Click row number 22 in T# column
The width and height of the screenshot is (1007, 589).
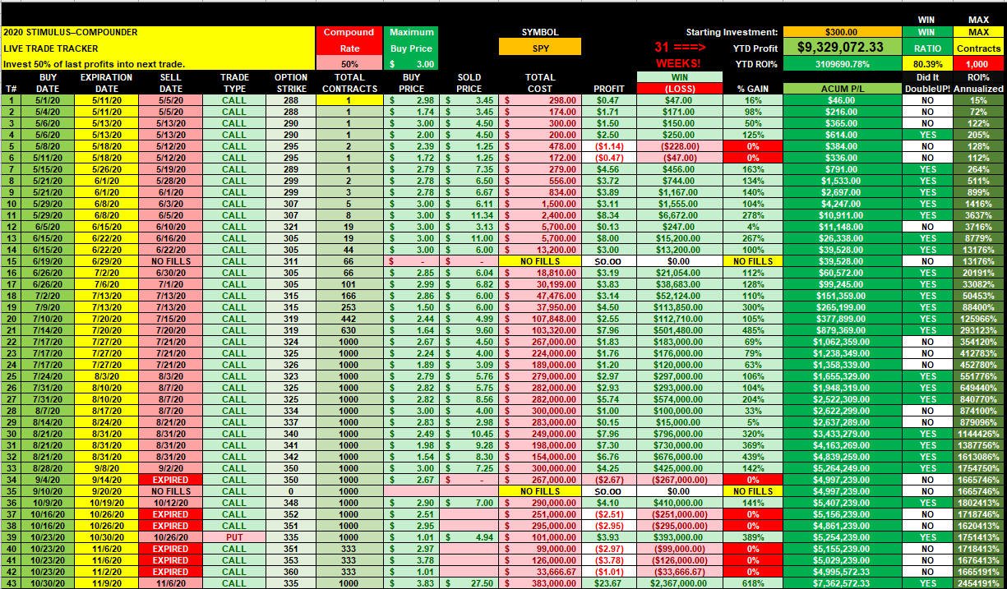point(12,341)
